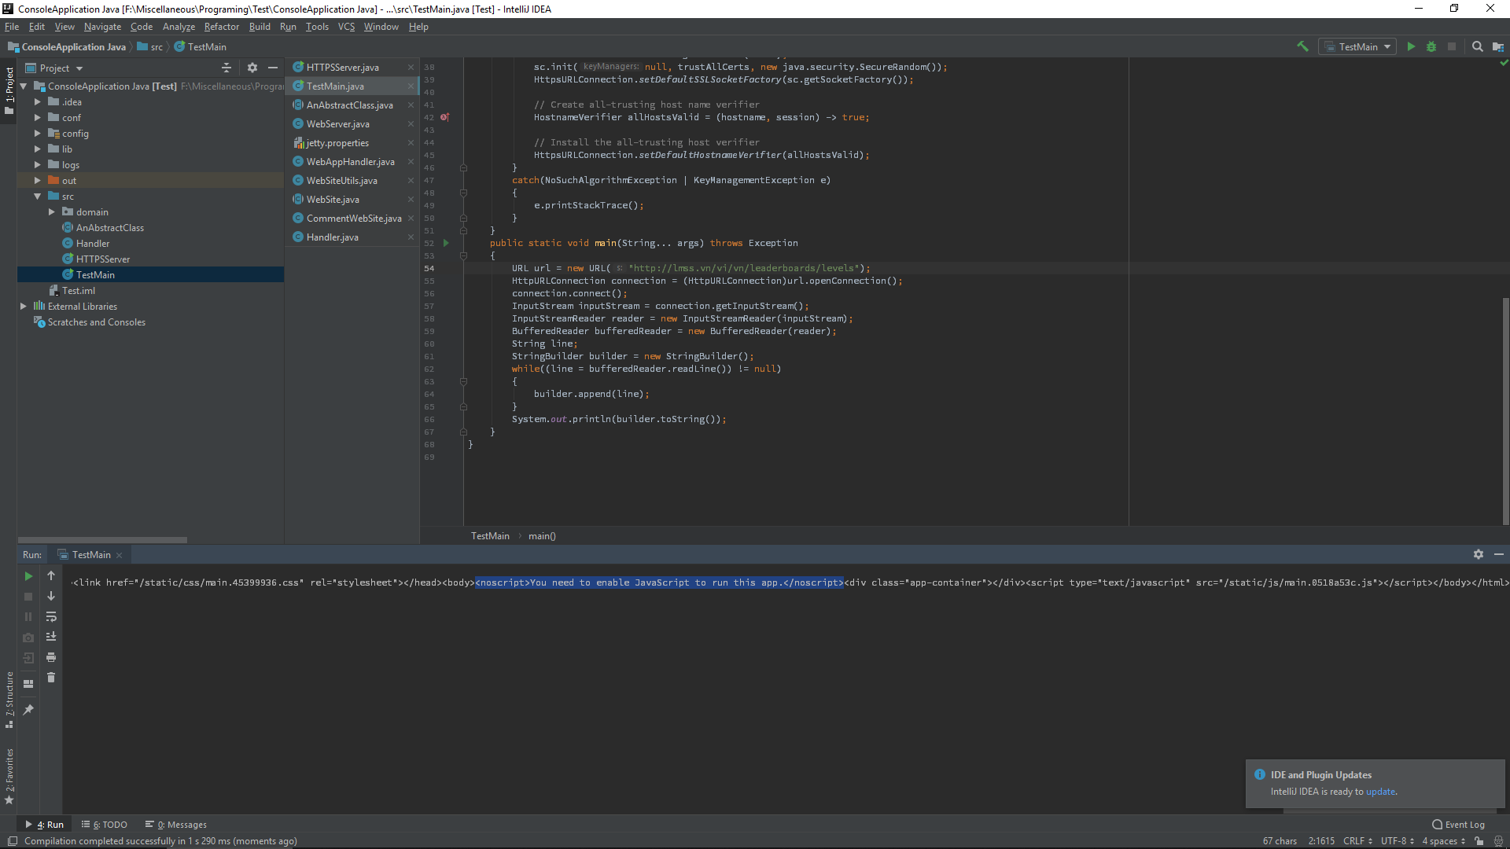Click the Search Everywhere magnifier icon
The width and height of the screenshot is (1510, 849).
click(x=1477, y=47)
